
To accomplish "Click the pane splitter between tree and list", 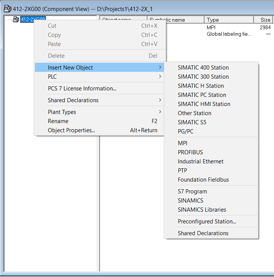I will coord(98,203).
